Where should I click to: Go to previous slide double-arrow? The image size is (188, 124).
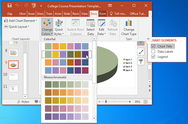pos(150,86)
